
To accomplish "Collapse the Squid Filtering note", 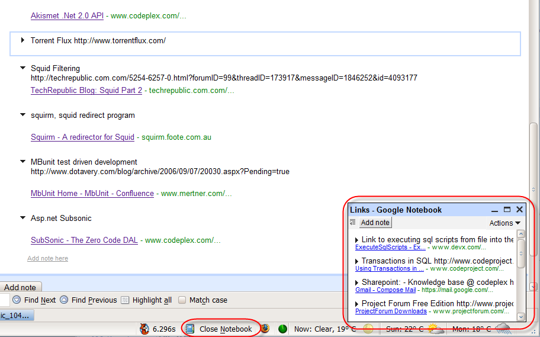I will click(23, 68).
